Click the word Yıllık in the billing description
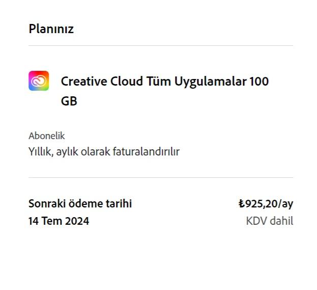 (x=40, y=151)
